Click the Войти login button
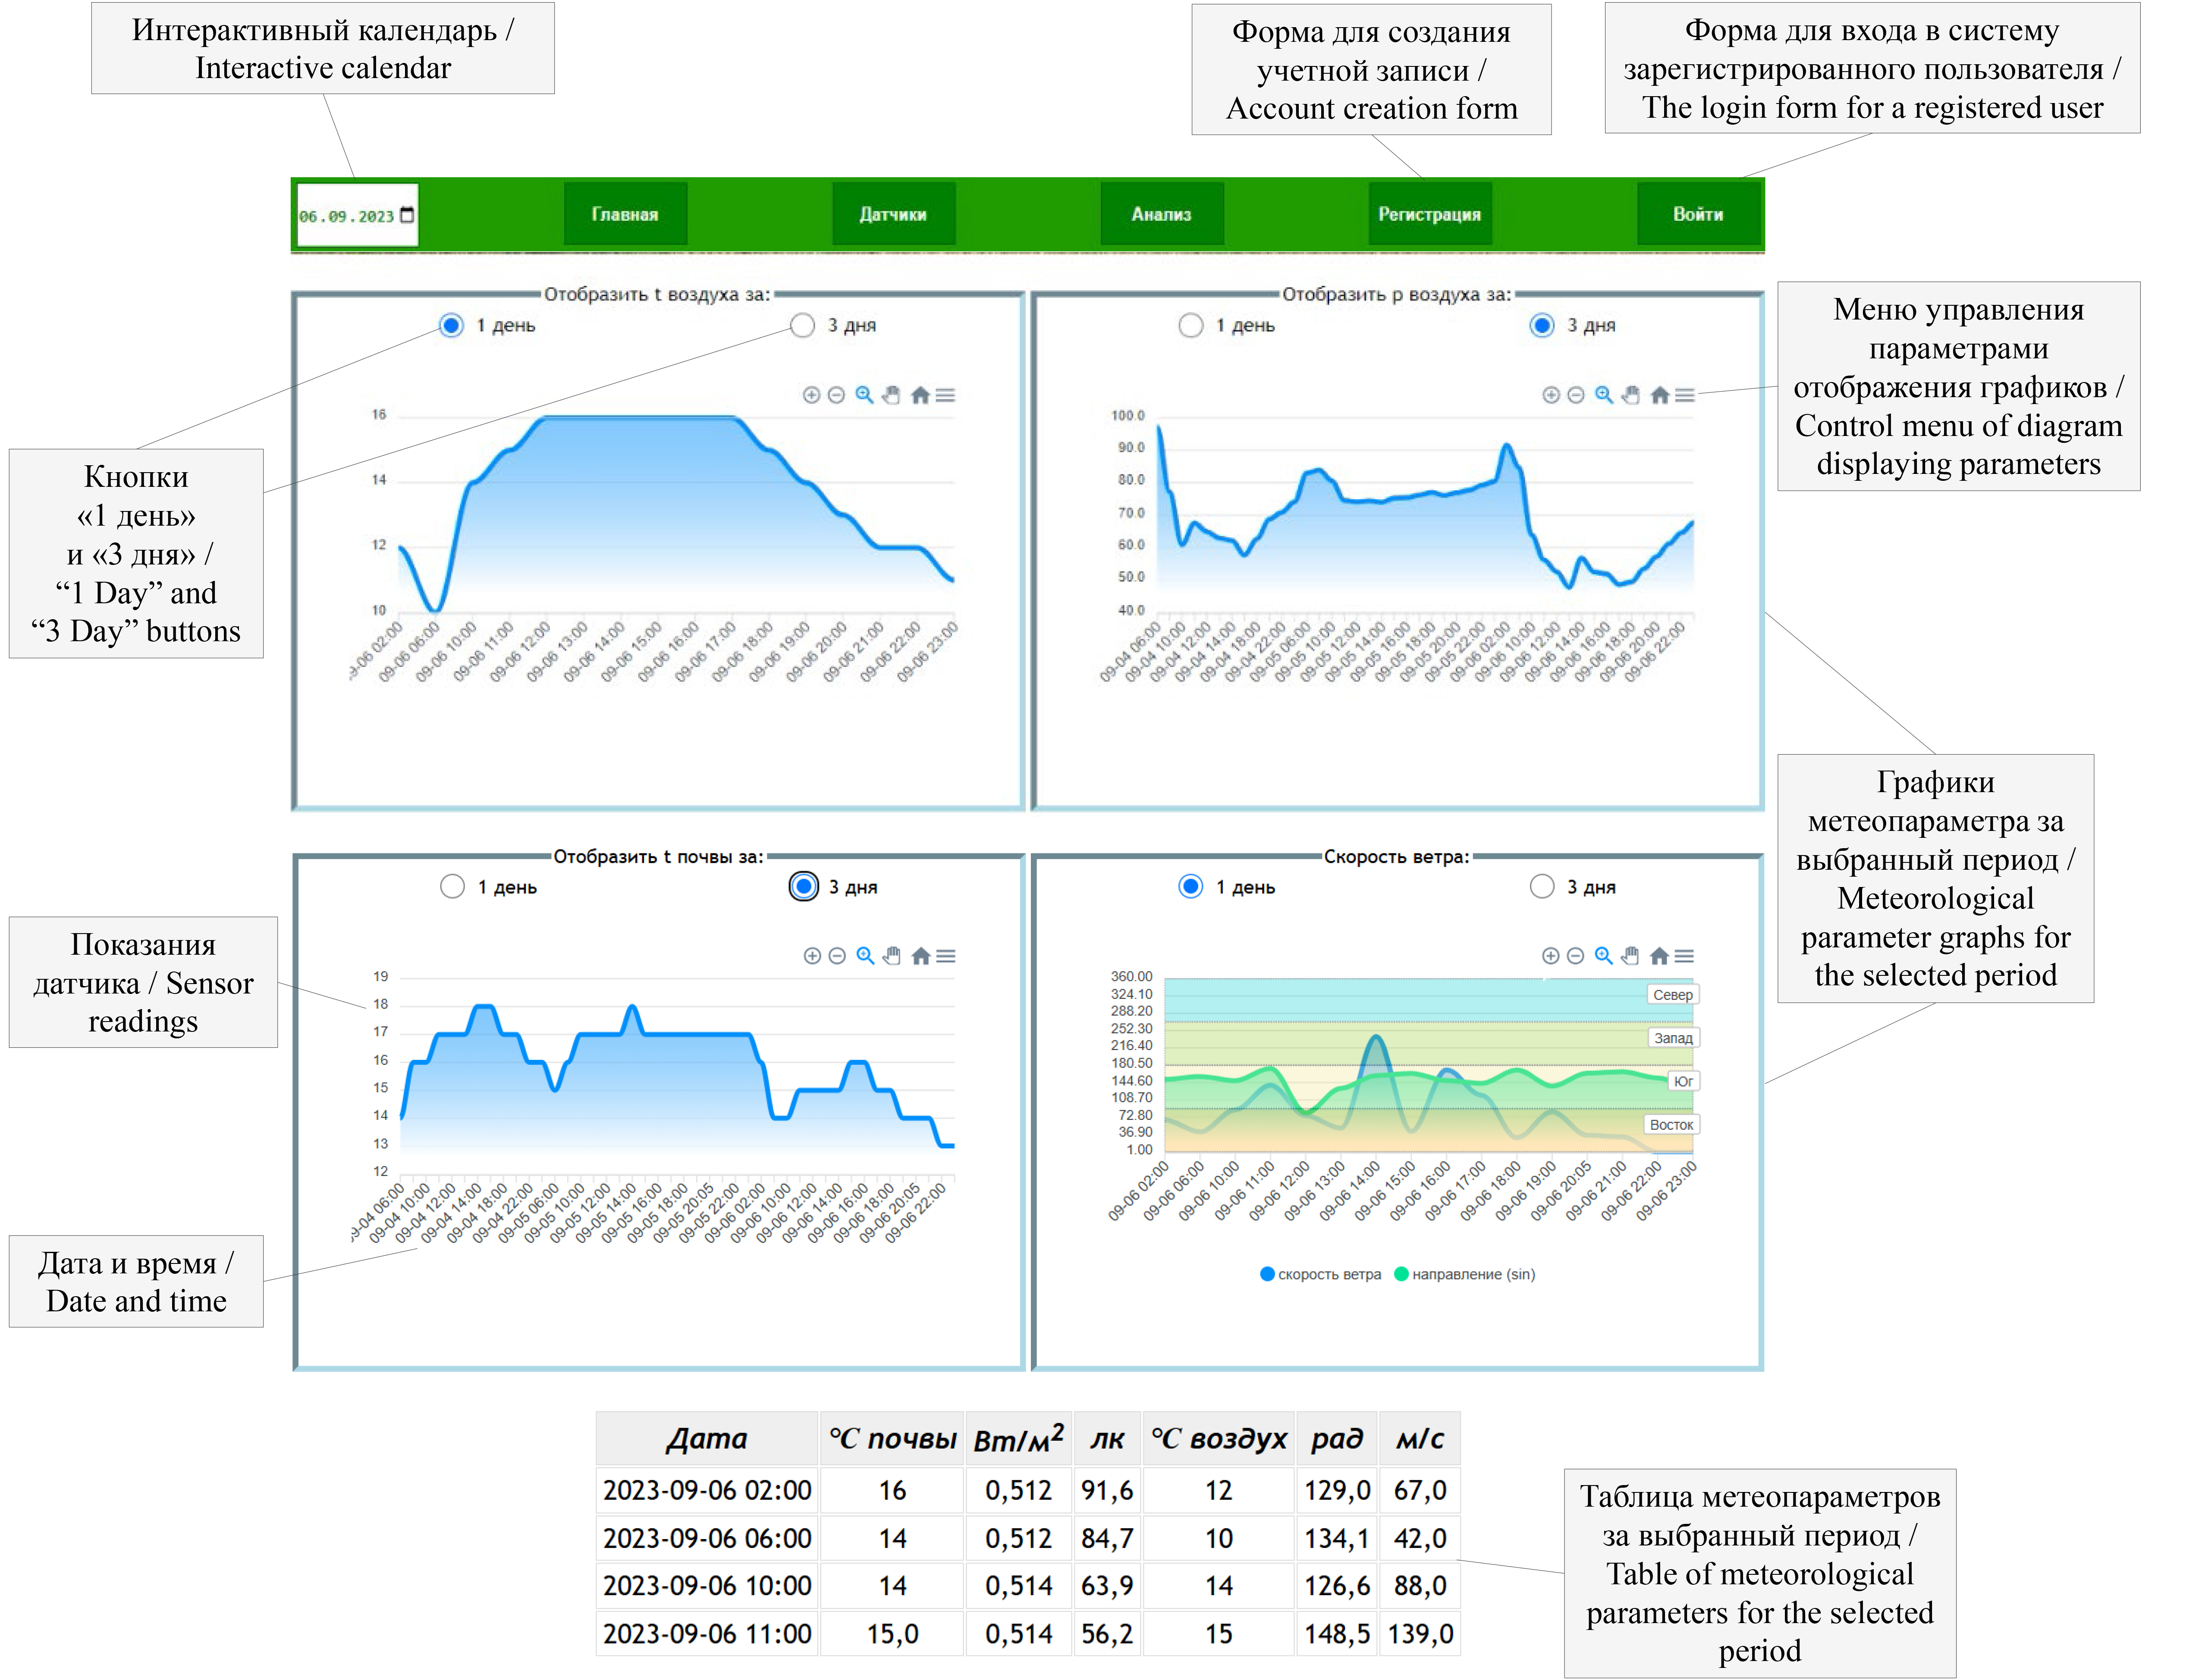Viewport: 2202px width, 1680px height. click(1698, 214)
